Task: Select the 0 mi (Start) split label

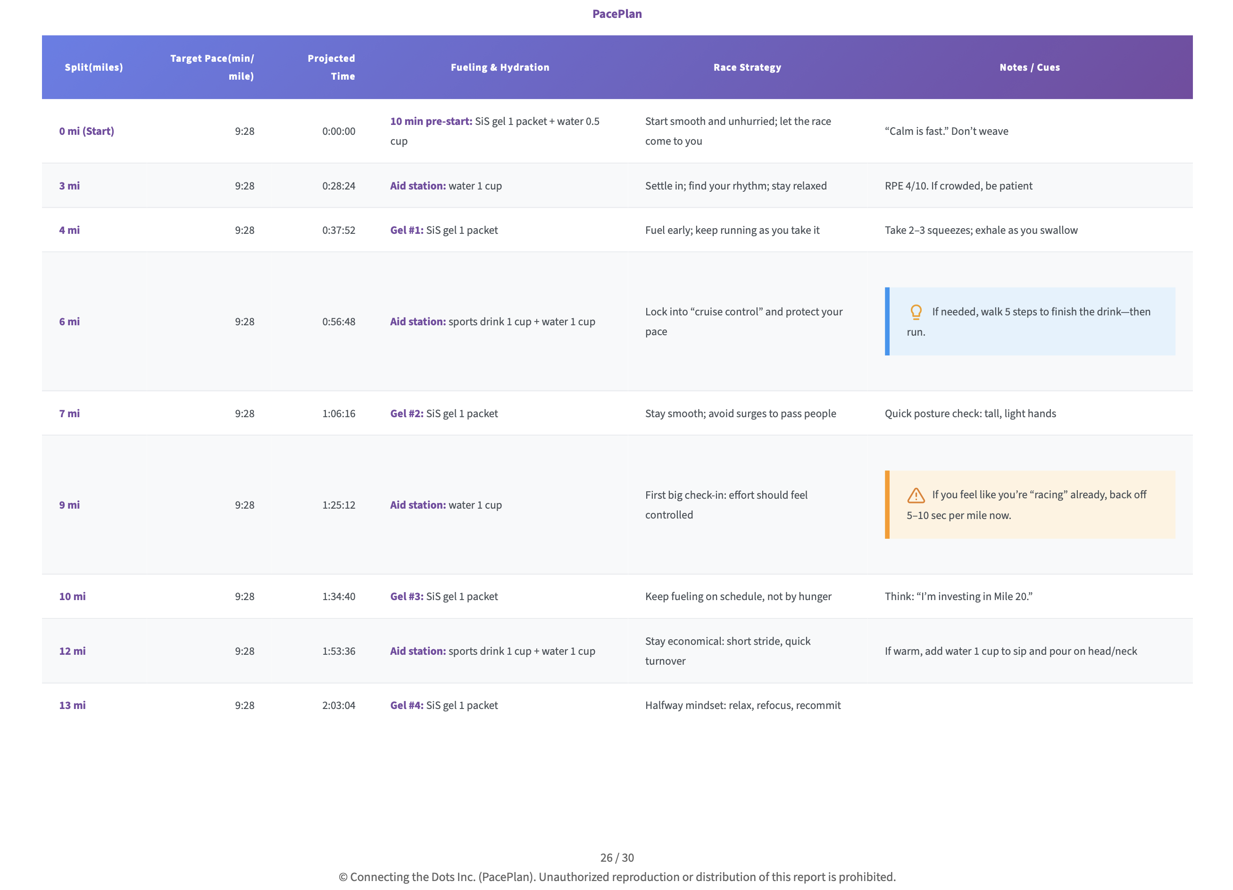Action: click(86, 131)
